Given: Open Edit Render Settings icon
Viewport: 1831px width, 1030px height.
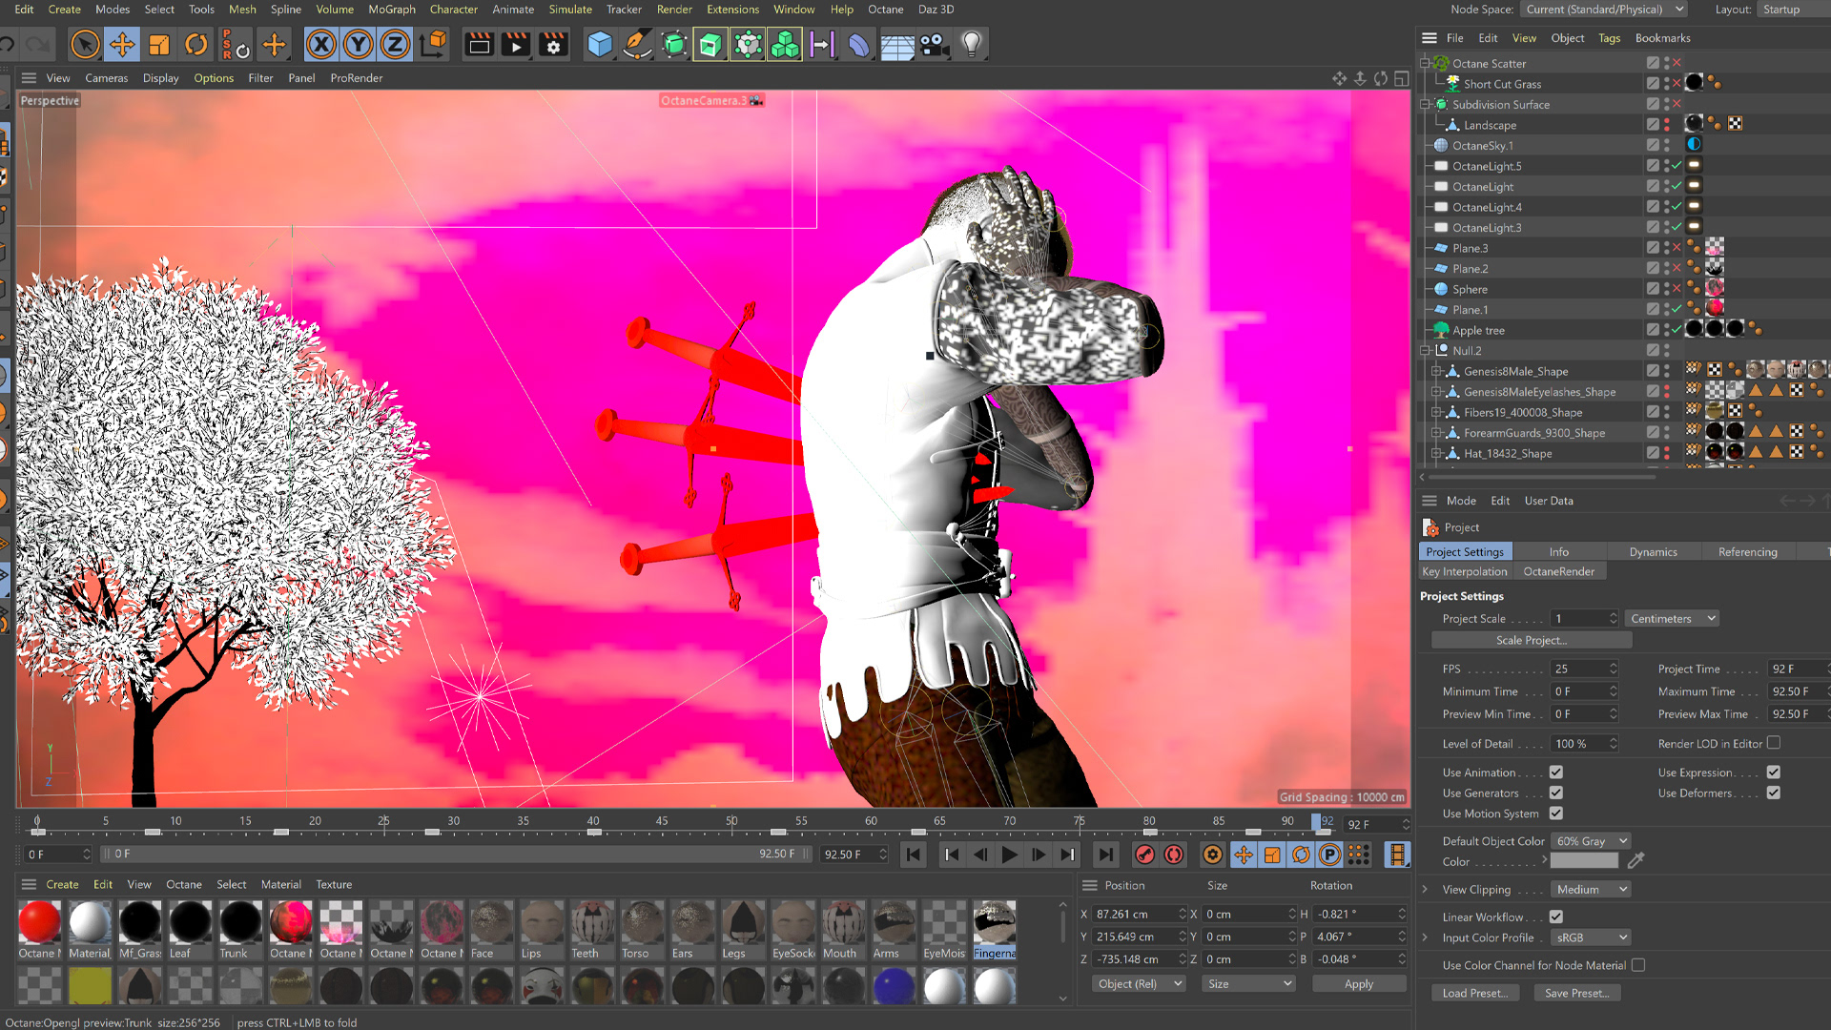Looking at the screenshot, I should coord(553,45).
